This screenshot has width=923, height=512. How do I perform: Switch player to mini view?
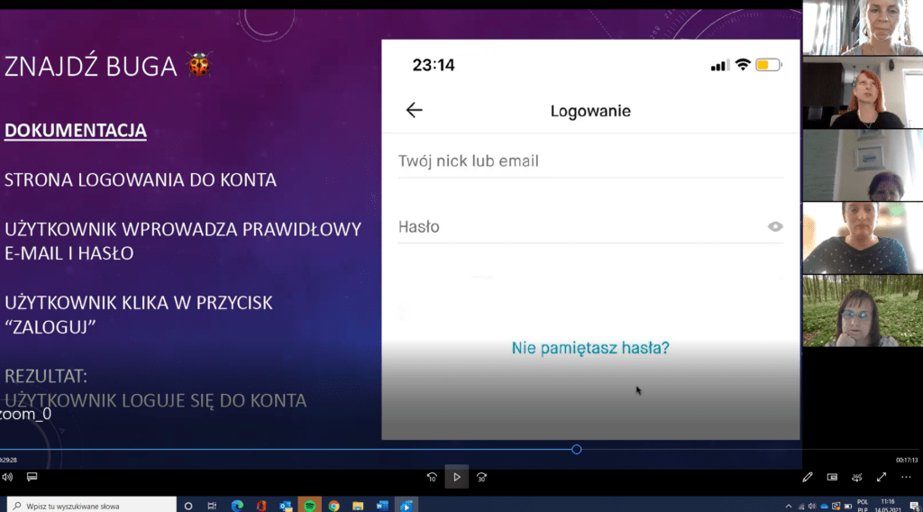pos(832,477)
